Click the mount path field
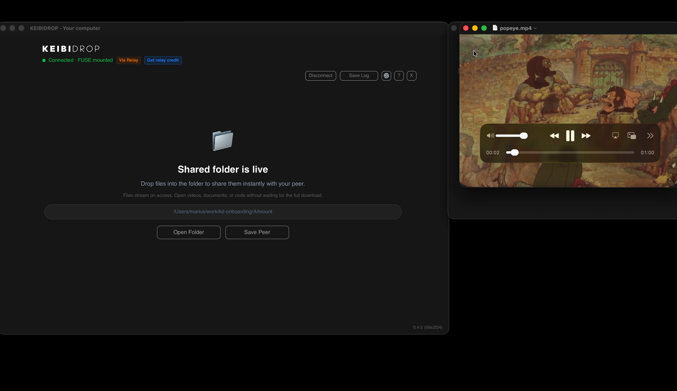This screenshot has height=391, width=677. [x=223, y=212]
